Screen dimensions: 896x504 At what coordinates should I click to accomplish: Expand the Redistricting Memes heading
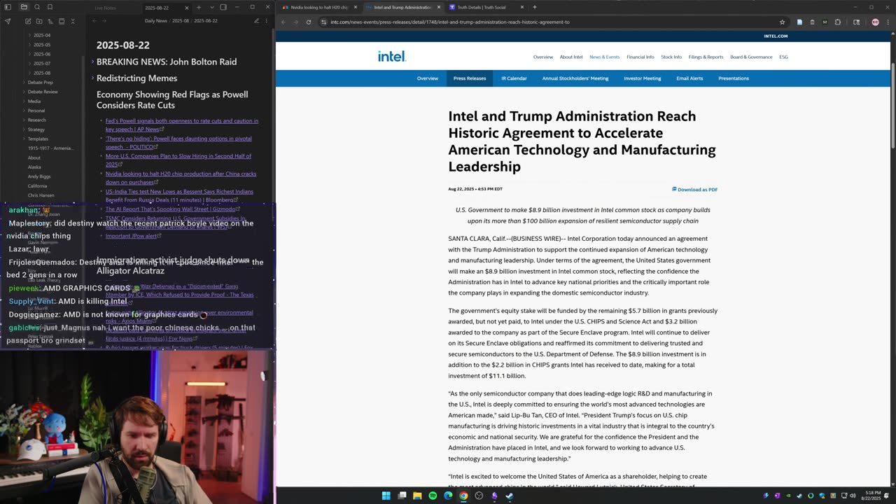(x=92, y=78)
